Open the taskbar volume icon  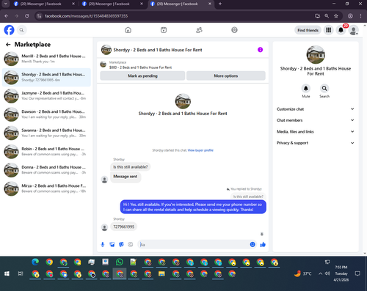point(327,273)
